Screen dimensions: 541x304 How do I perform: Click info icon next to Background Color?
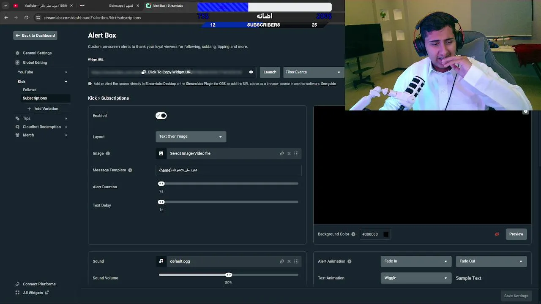tap(353, 234)
